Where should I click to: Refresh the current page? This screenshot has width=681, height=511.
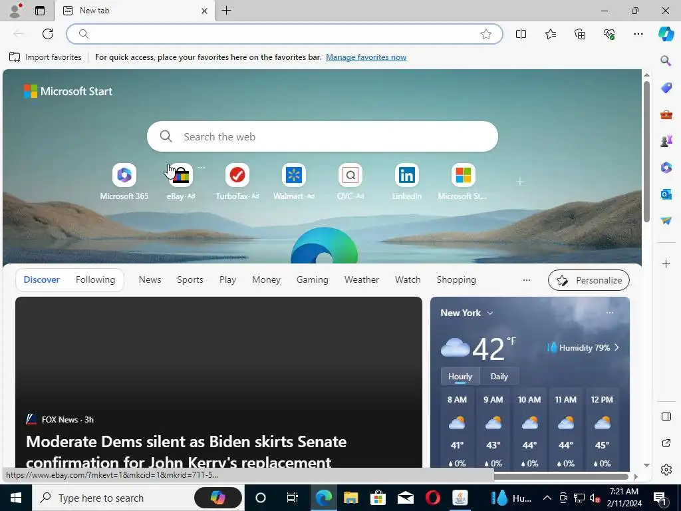[x=48, y=34]
